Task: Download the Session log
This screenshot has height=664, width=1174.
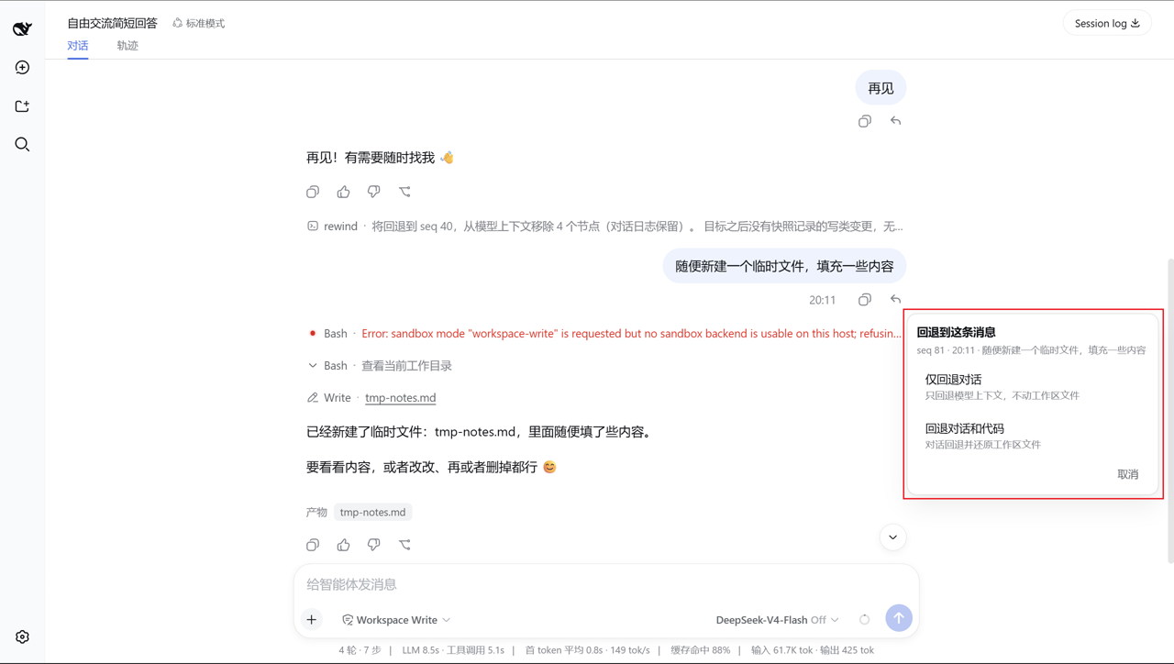Action: tap(1107, 23)
